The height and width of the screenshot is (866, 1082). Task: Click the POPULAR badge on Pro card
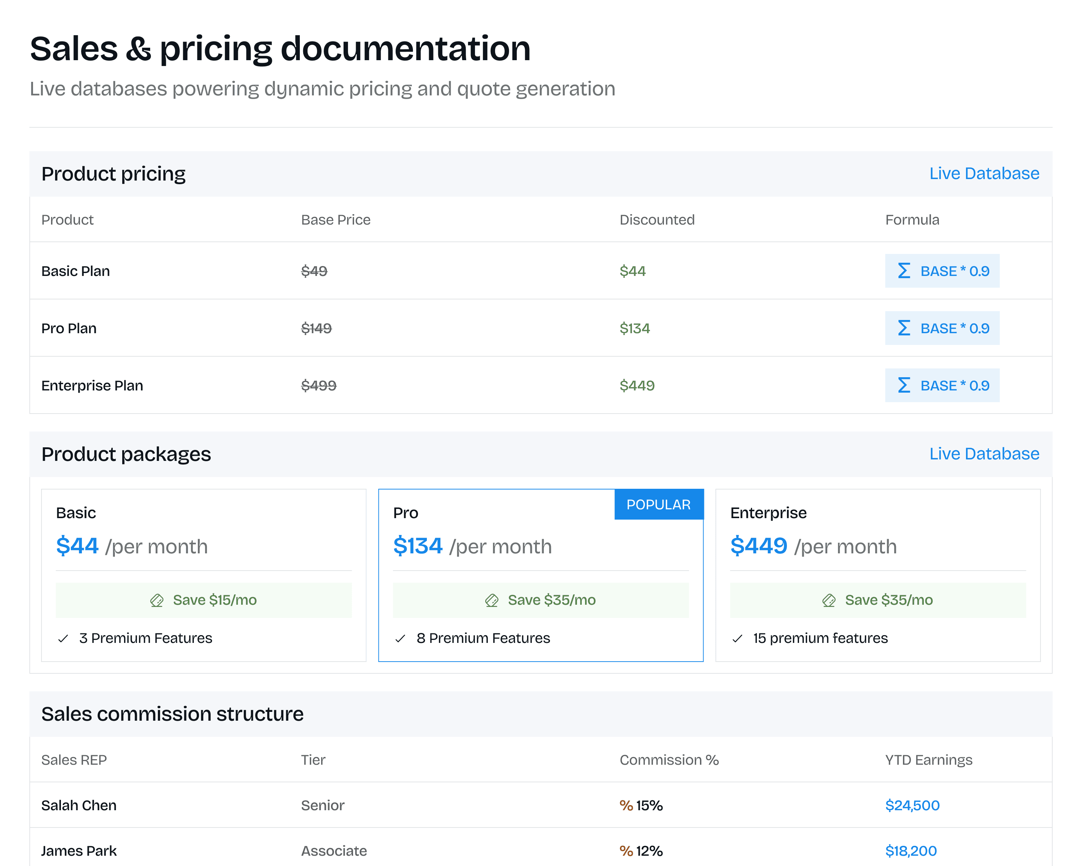click(658, 504)
